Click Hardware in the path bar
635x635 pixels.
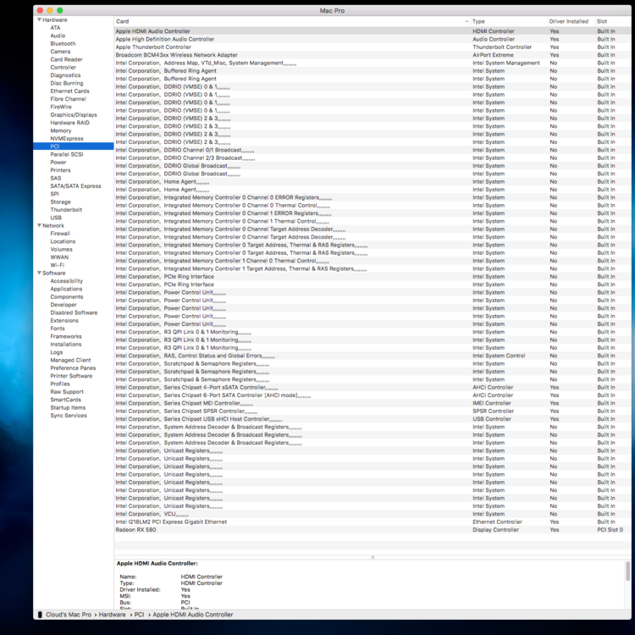click(112, 615)
